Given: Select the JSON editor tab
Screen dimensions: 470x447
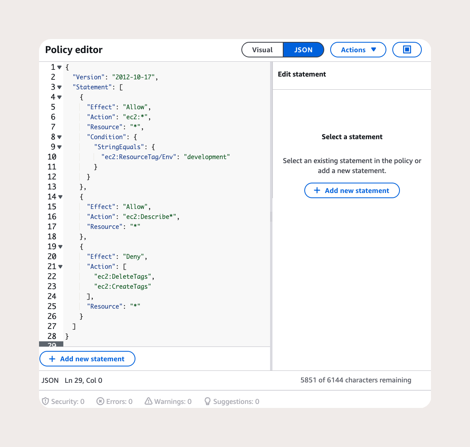Looking at the screenshot, I should [304, 50].
